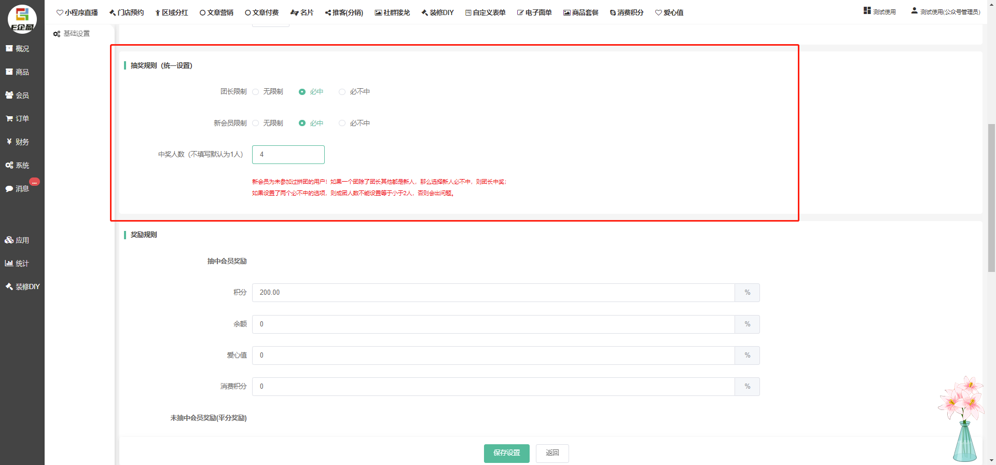Open 小程序直播 top menu item
Screen dimensions: 996x465
[x=77, y=12]
